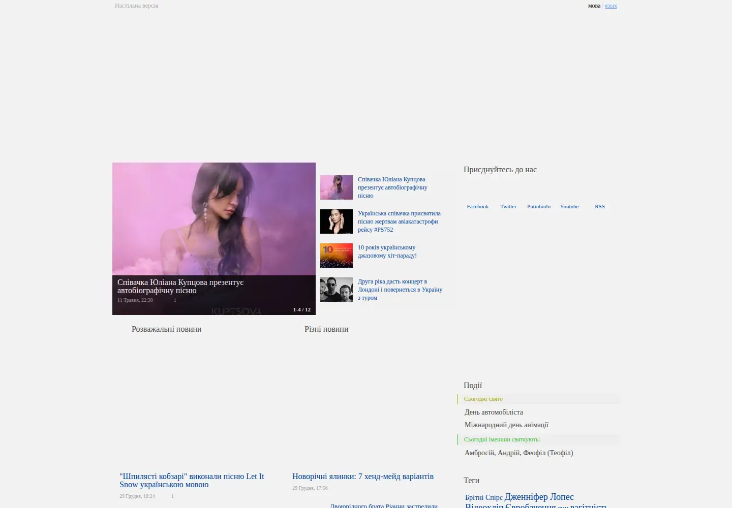Click the Теги section heading
The width and height of the screenshot is (732, 508).
[472, 481]
